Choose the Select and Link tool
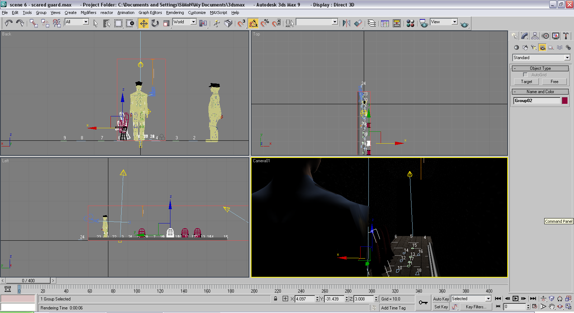The height and width of the screenshot is (313, 574). (34, 23)
